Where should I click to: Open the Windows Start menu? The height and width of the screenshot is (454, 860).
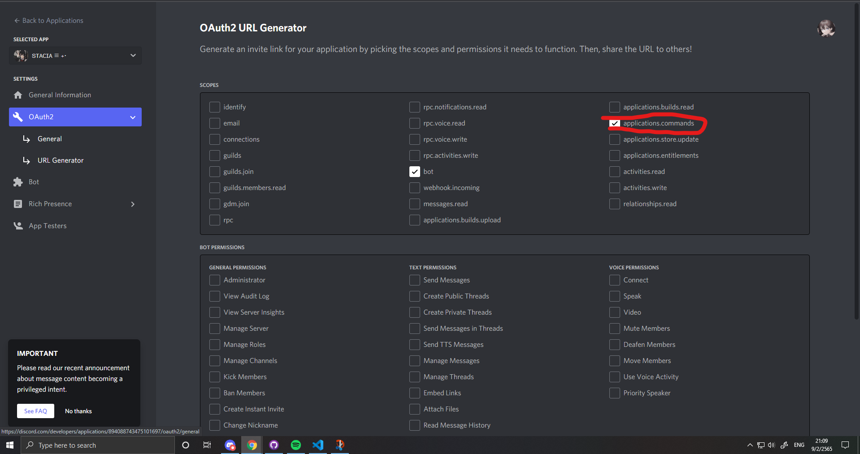(x=10, y=445)
